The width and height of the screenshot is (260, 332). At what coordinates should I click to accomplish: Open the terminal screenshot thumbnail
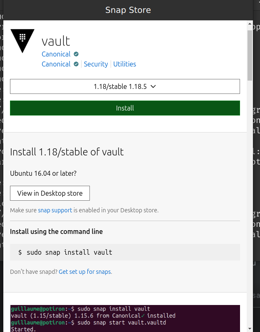click(x=125, y=318)
